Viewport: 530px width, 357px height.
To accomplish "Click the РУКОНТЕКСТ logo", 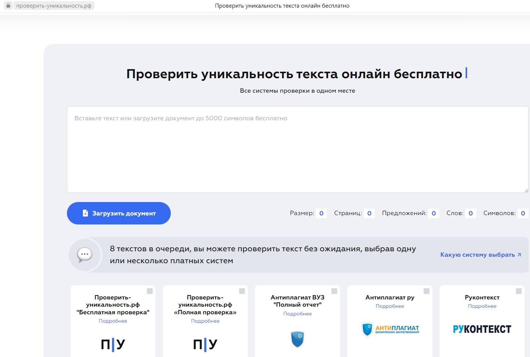I will 482,329.
